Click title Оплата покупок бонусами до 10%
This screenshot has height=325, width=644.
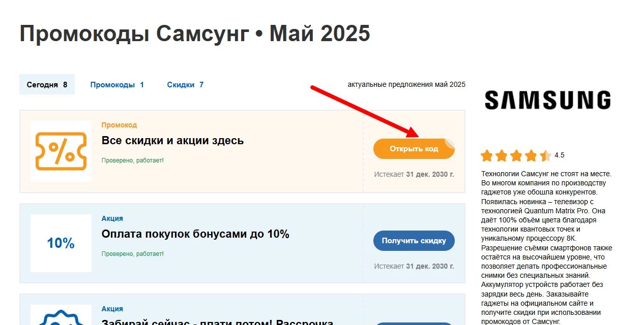tap(195, 234)
